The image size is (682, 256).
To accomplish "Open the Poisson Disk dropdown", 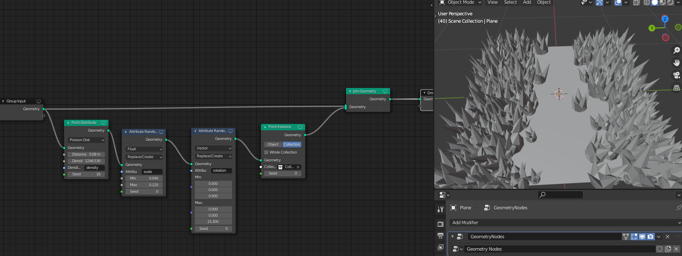I will tap(86, 140).
